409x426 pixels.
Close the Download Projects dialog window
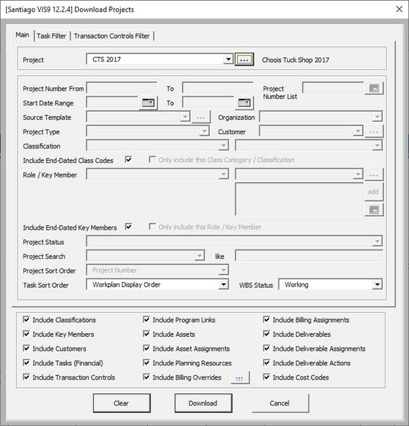399,9
